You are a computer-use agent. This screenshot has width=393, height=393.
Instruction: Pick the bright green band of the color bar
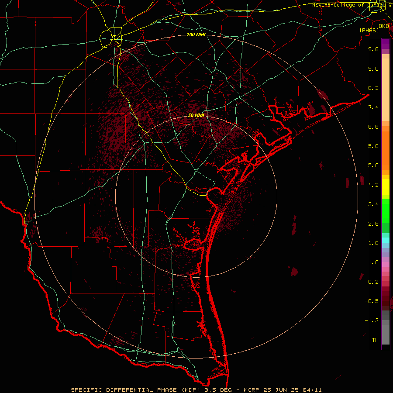click(x=386, y=210)
